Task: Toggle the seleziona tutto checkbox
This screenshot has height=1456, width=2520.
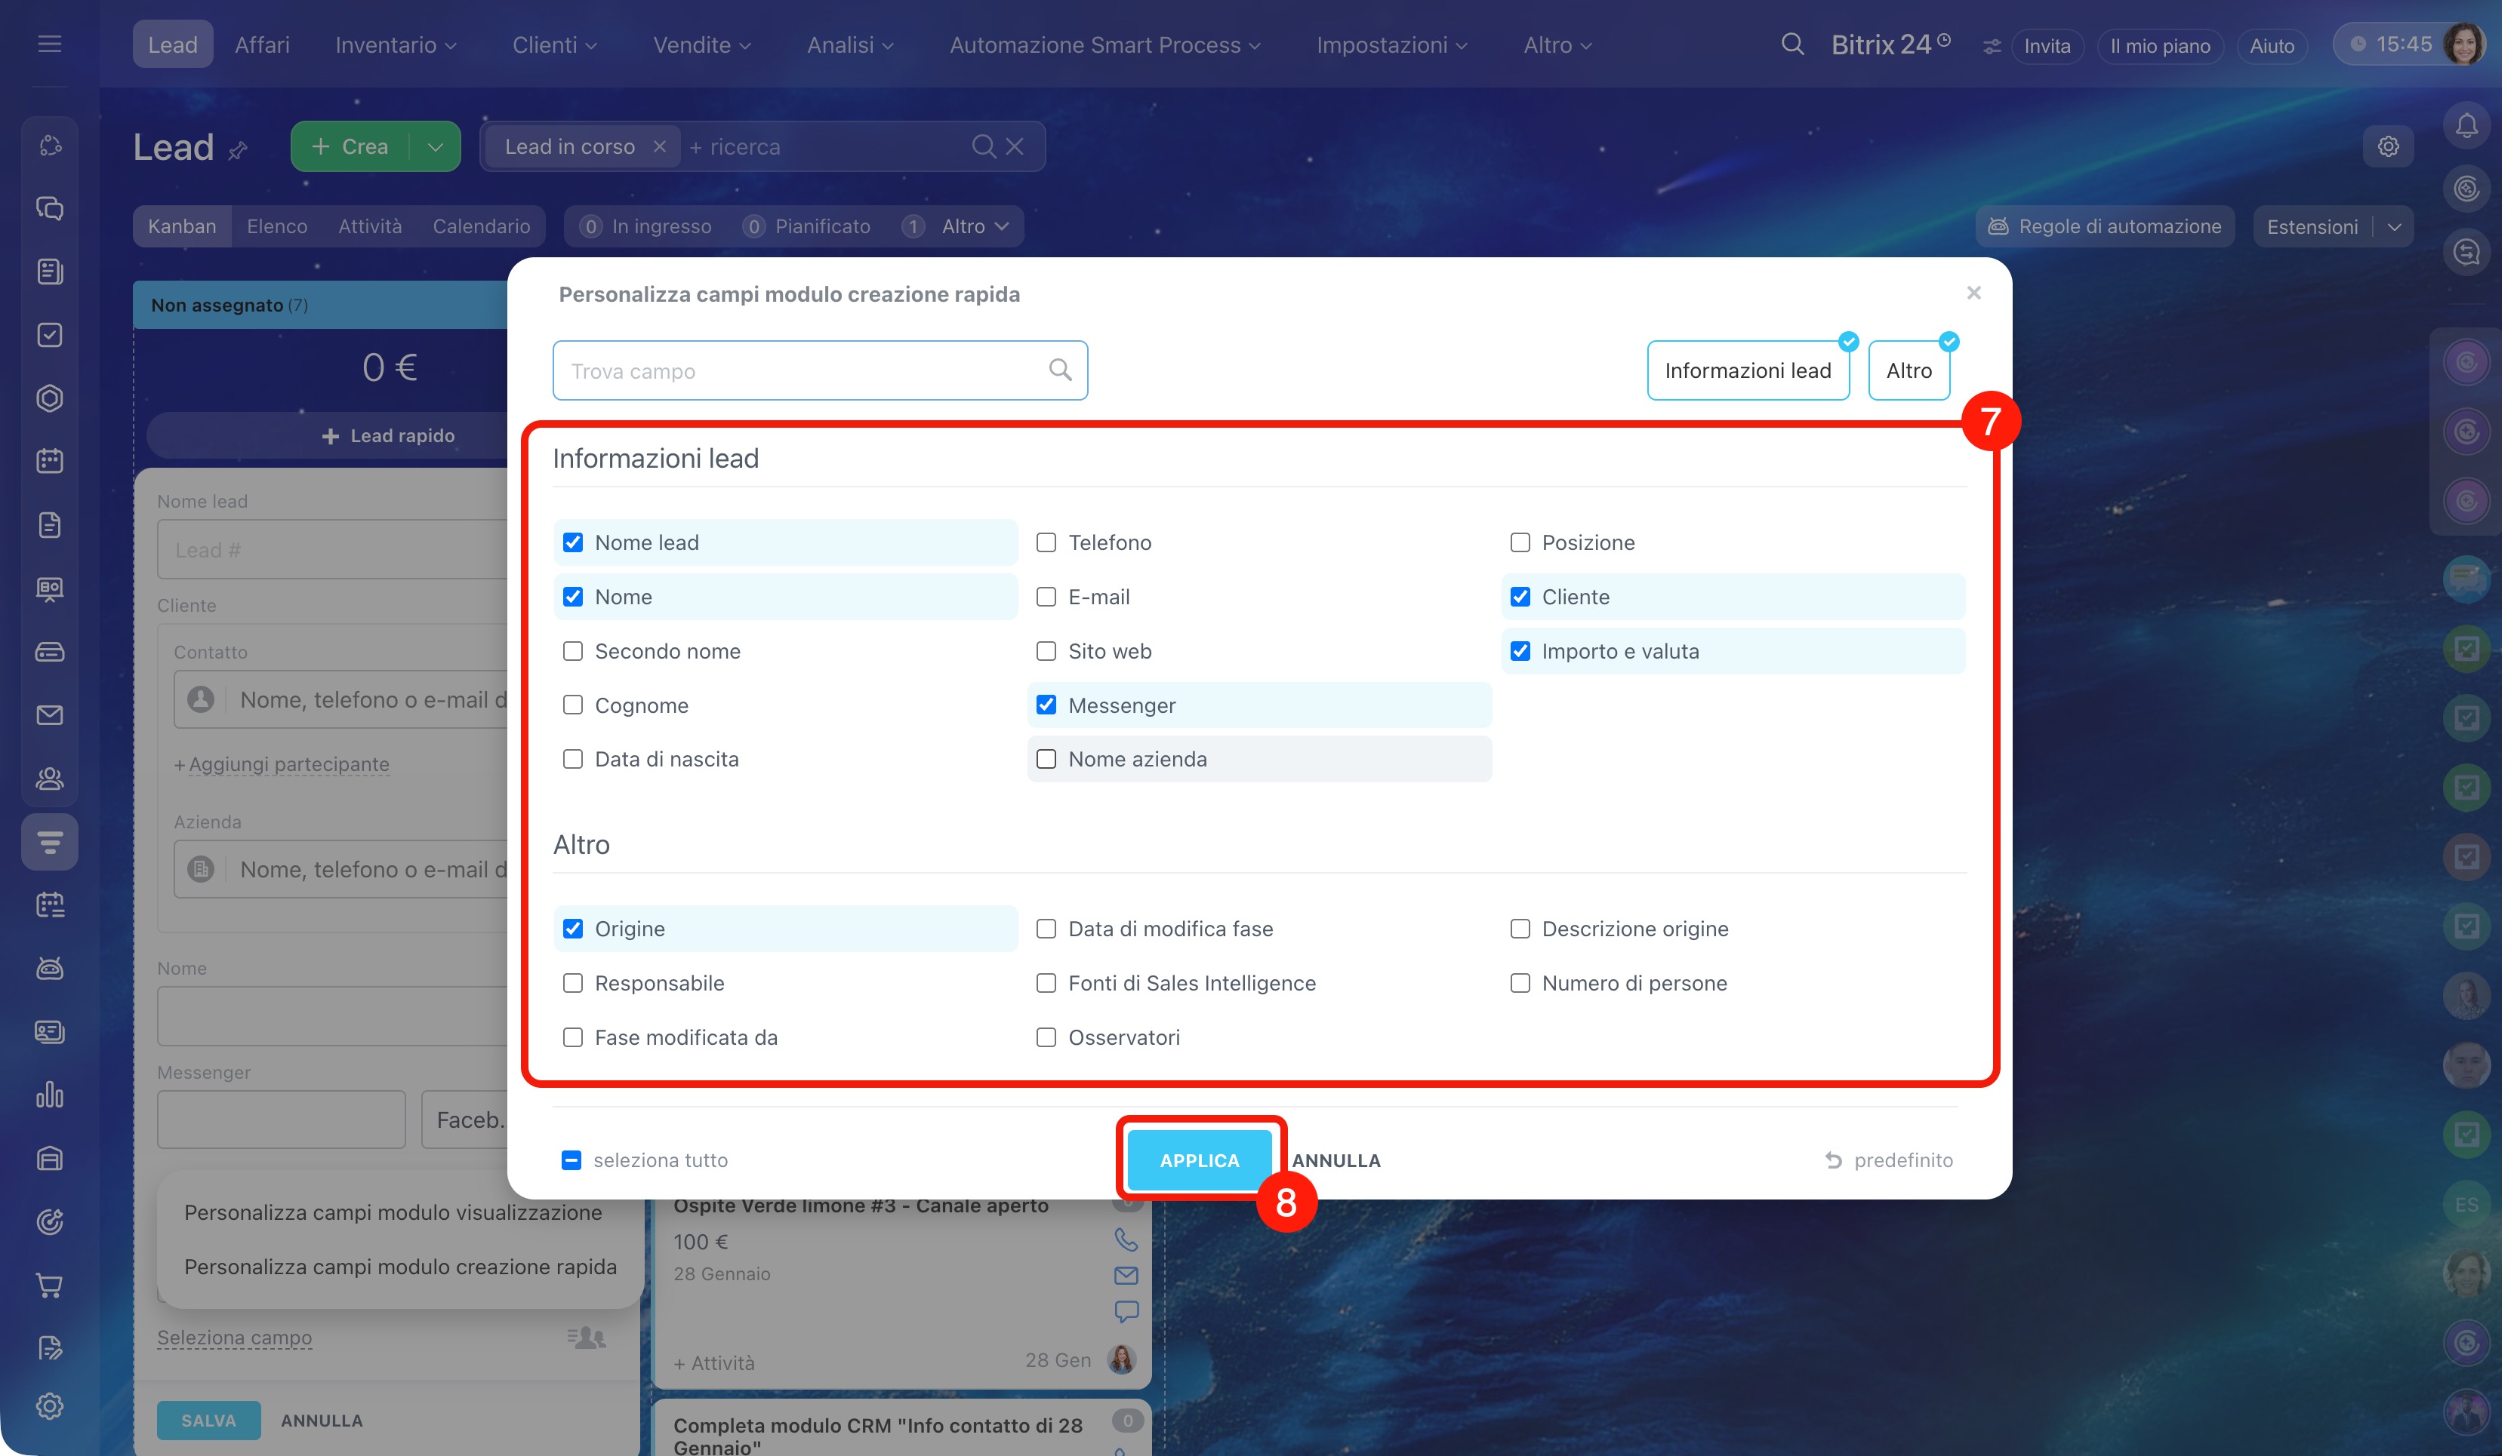Action: point(571,1160)
